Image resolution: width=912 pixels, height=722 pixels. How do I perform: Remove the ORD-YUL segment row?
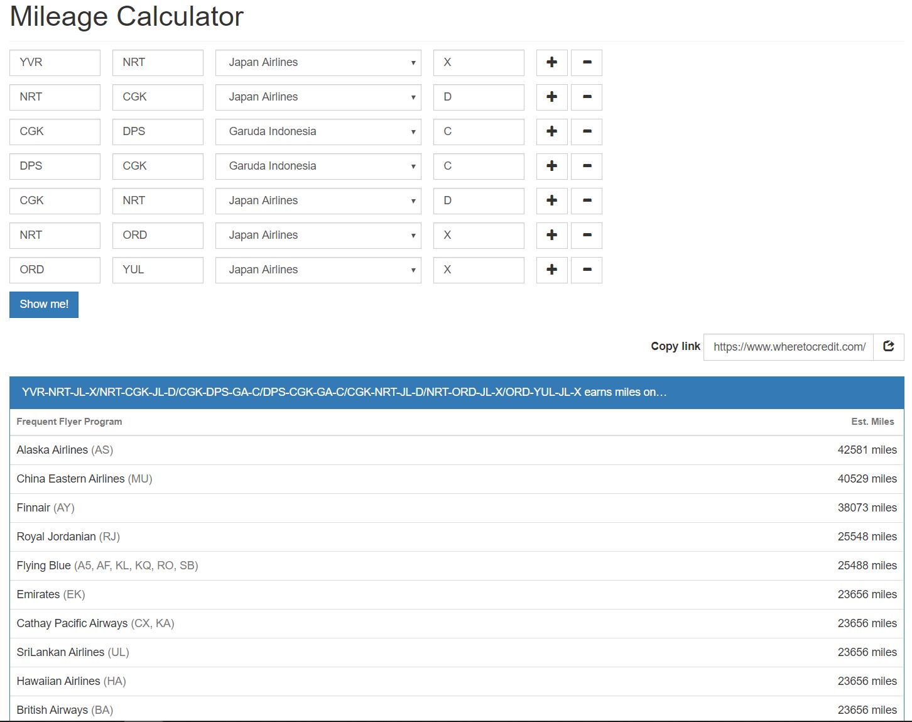pos(587,270)
